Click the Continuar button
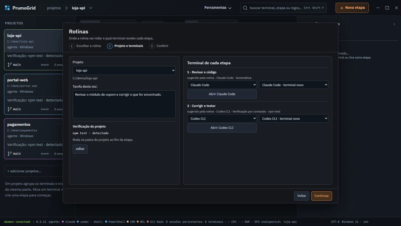The width and height of the screenshot is (401, 226). pos(322,196)
